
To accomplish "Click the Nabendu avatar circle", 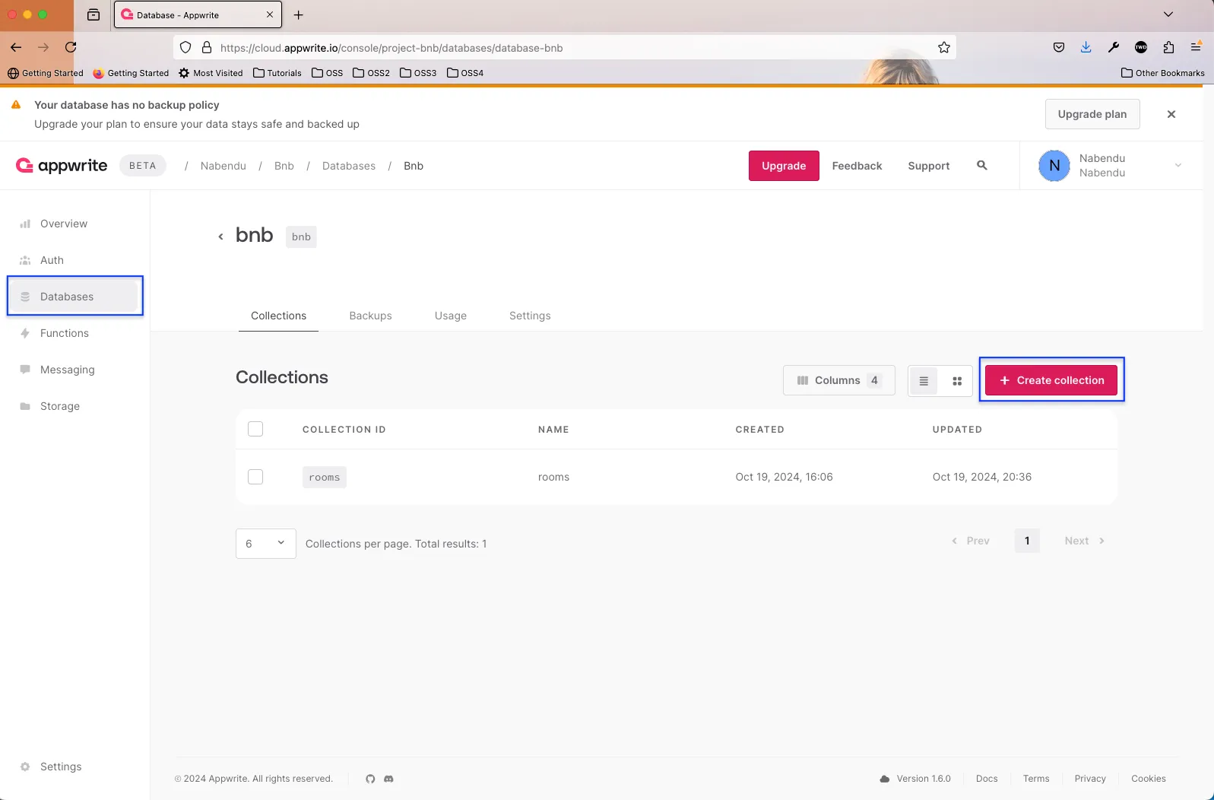I will [1054, 166].
